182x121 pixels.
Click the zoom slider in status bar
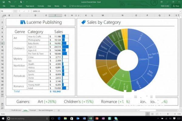168,114
